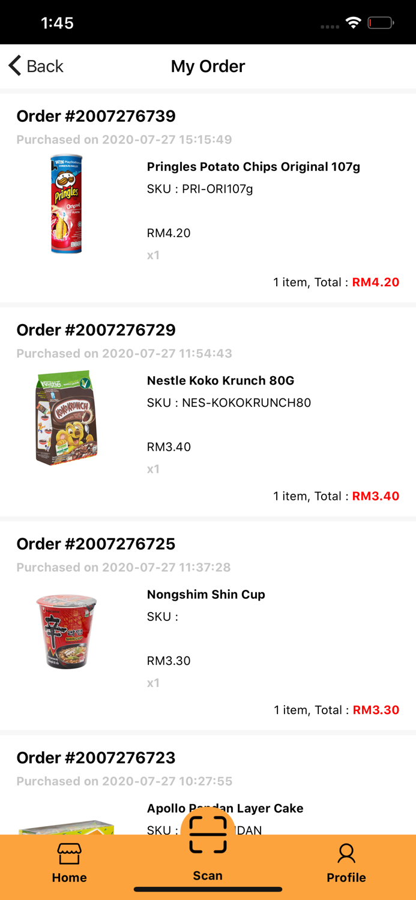Viewport: 416px width, 900px height.
Task: Tap Pringles Potato Chips Original 107g title
Action: coord(253,167)
